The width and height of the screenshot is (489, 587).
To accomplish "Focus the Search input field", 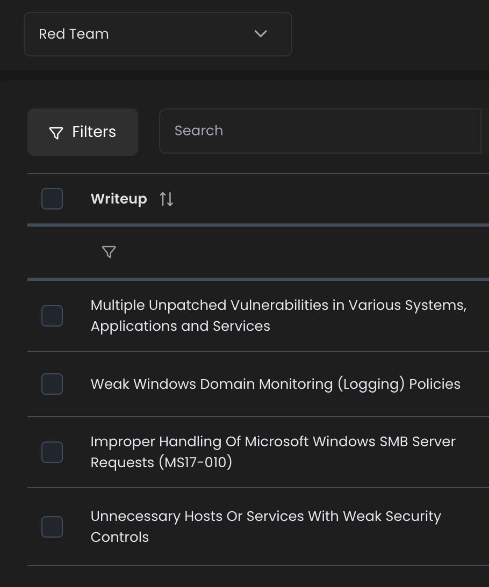I will coord(320,131).
